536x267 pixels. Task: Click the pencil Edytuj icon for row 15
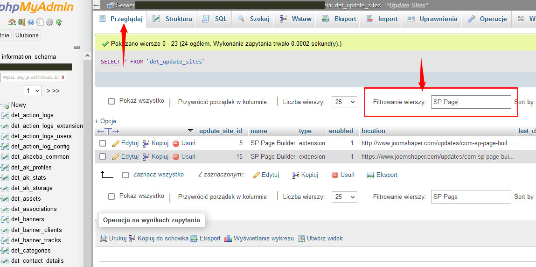[116, 156]
